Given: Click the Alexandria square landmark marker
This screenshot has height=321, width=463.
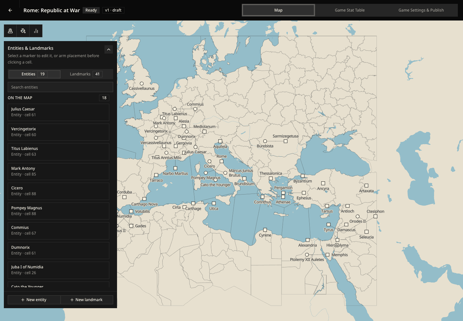Looking at the screenshot, I should (308, 240).
